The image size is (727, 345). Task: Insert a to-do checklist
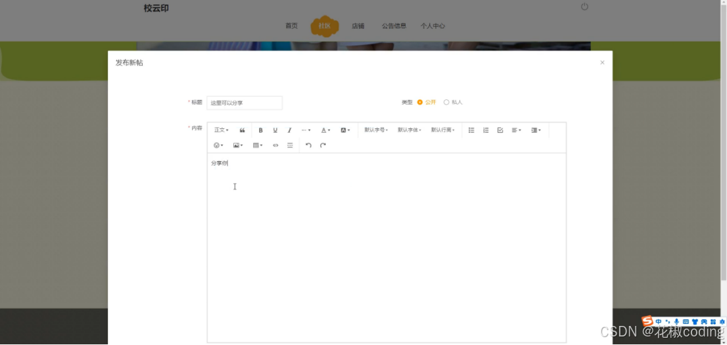[x=500, y=130]
